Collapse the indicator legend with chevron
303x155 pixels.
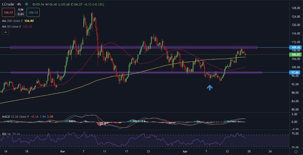pyautogui.click(x=5, y=32)
